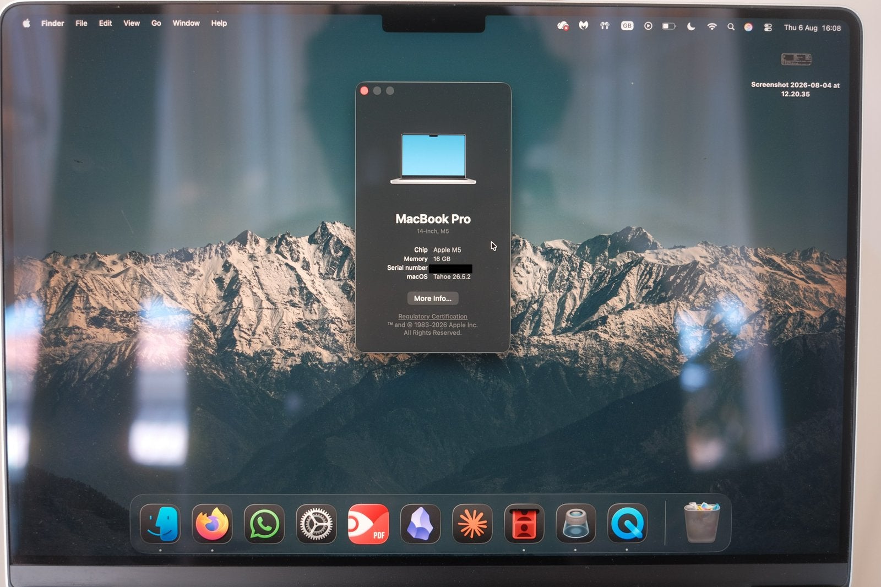Open the purple crystal Obsidian icon
Screen dimensions: 881x587
pos(420,524)
